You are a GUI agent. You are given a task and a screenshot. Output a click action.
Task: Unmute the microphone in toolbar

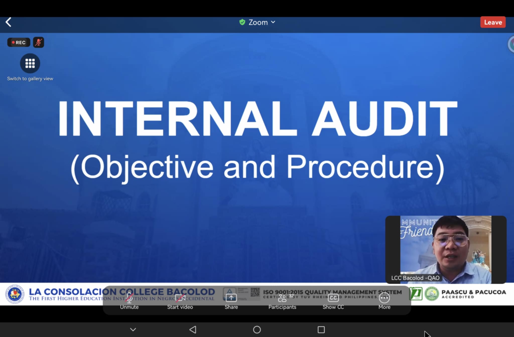pyautogui.click(x=129, y=301)
